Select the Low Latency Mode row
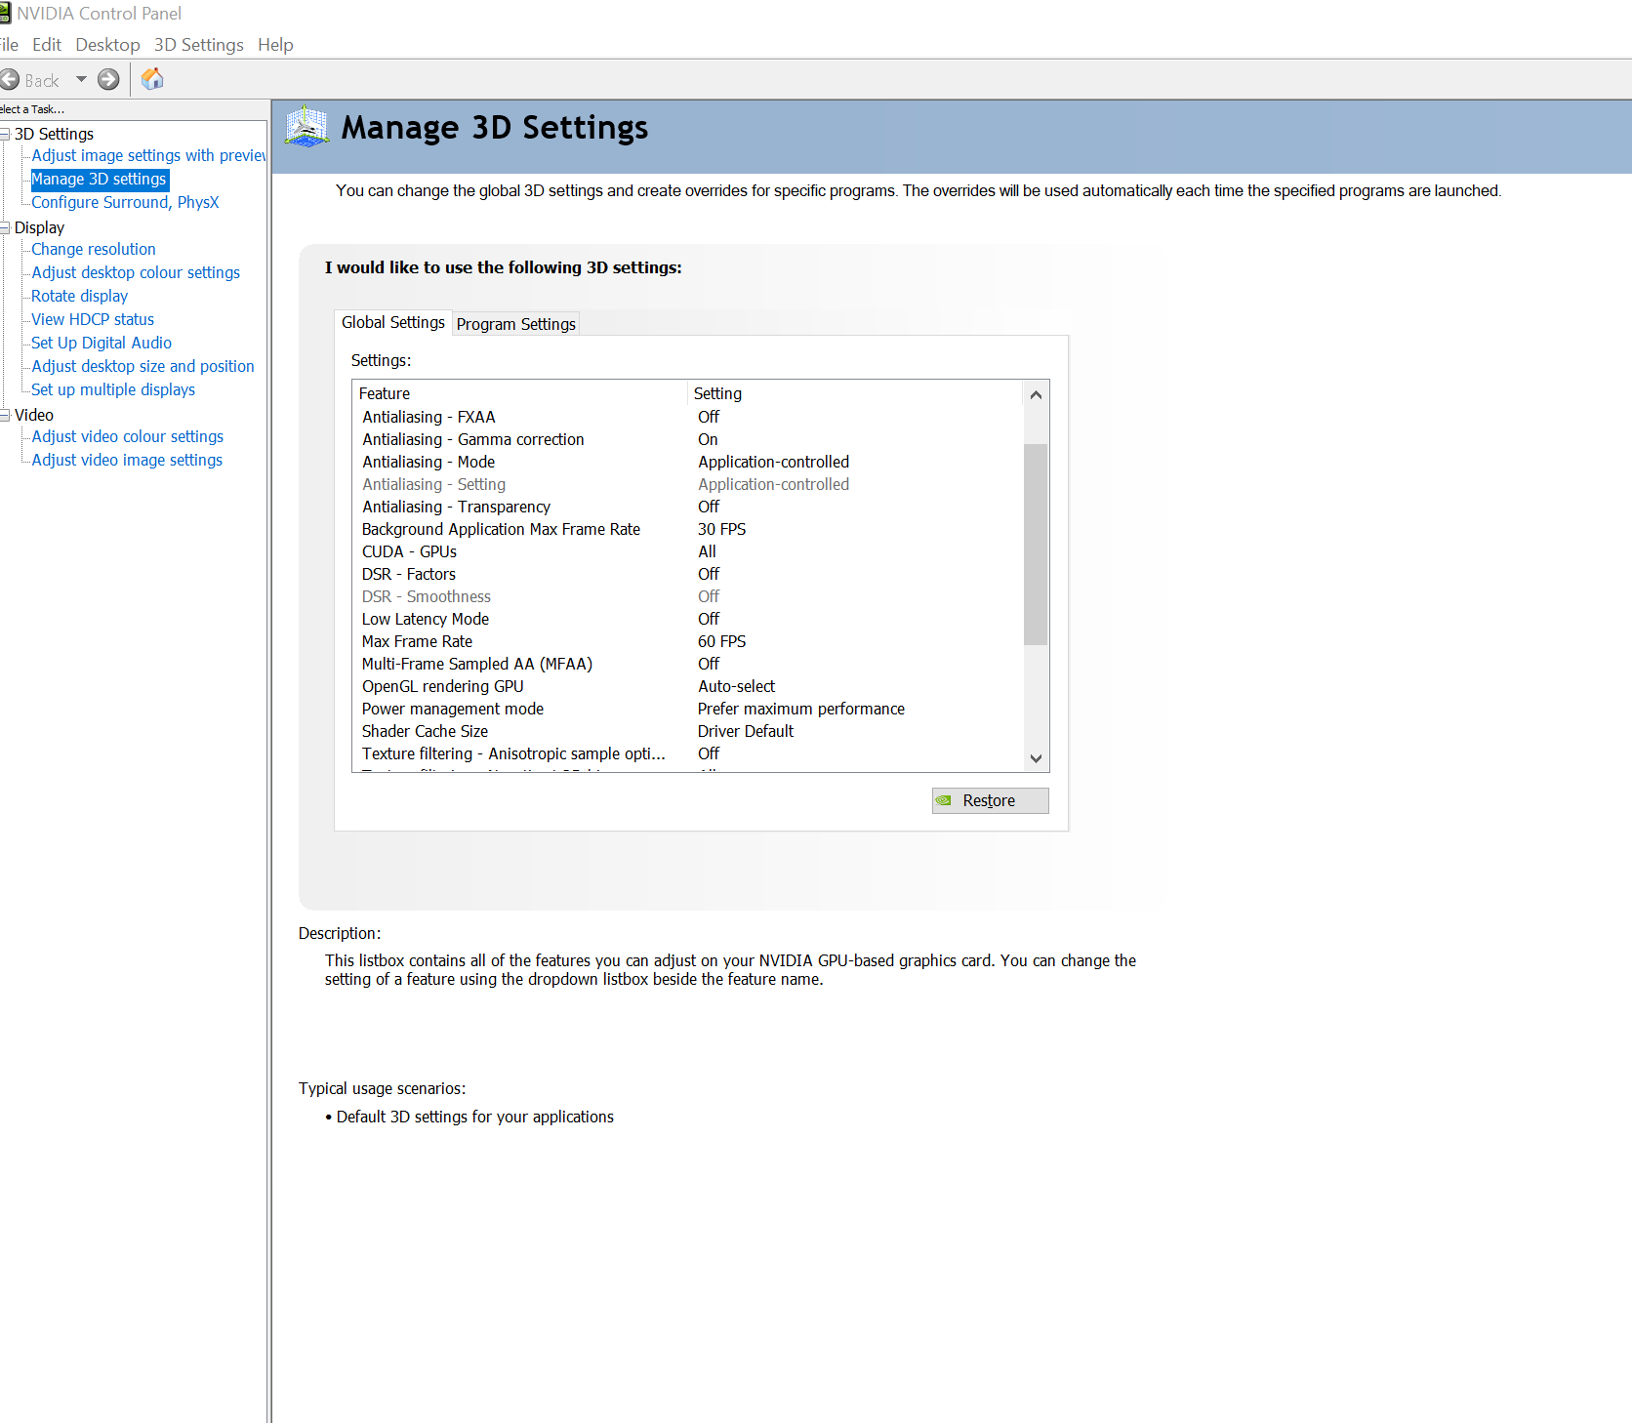The height and width of the screenshot is (1423, 1632). [689, 619]
